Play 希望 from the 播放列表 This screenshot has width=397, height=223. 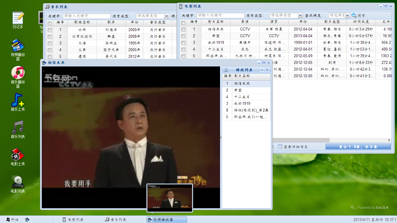click(246, 90)
